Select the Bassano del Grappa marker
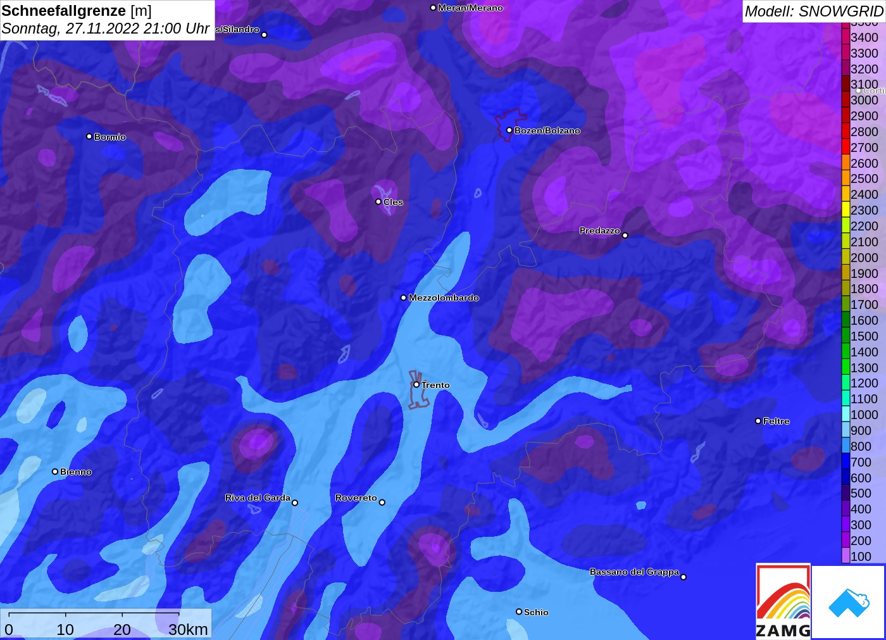The height and width of the screenshot is (640, 886). tap(683, 577)
